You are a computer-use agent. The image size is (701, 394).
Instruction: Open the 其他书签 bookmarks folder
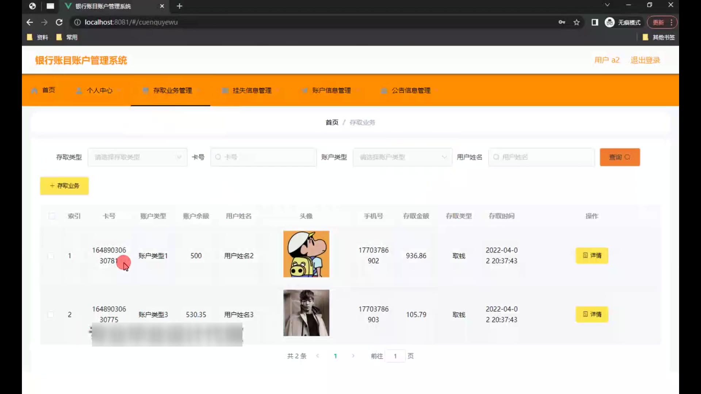point(659,37)
